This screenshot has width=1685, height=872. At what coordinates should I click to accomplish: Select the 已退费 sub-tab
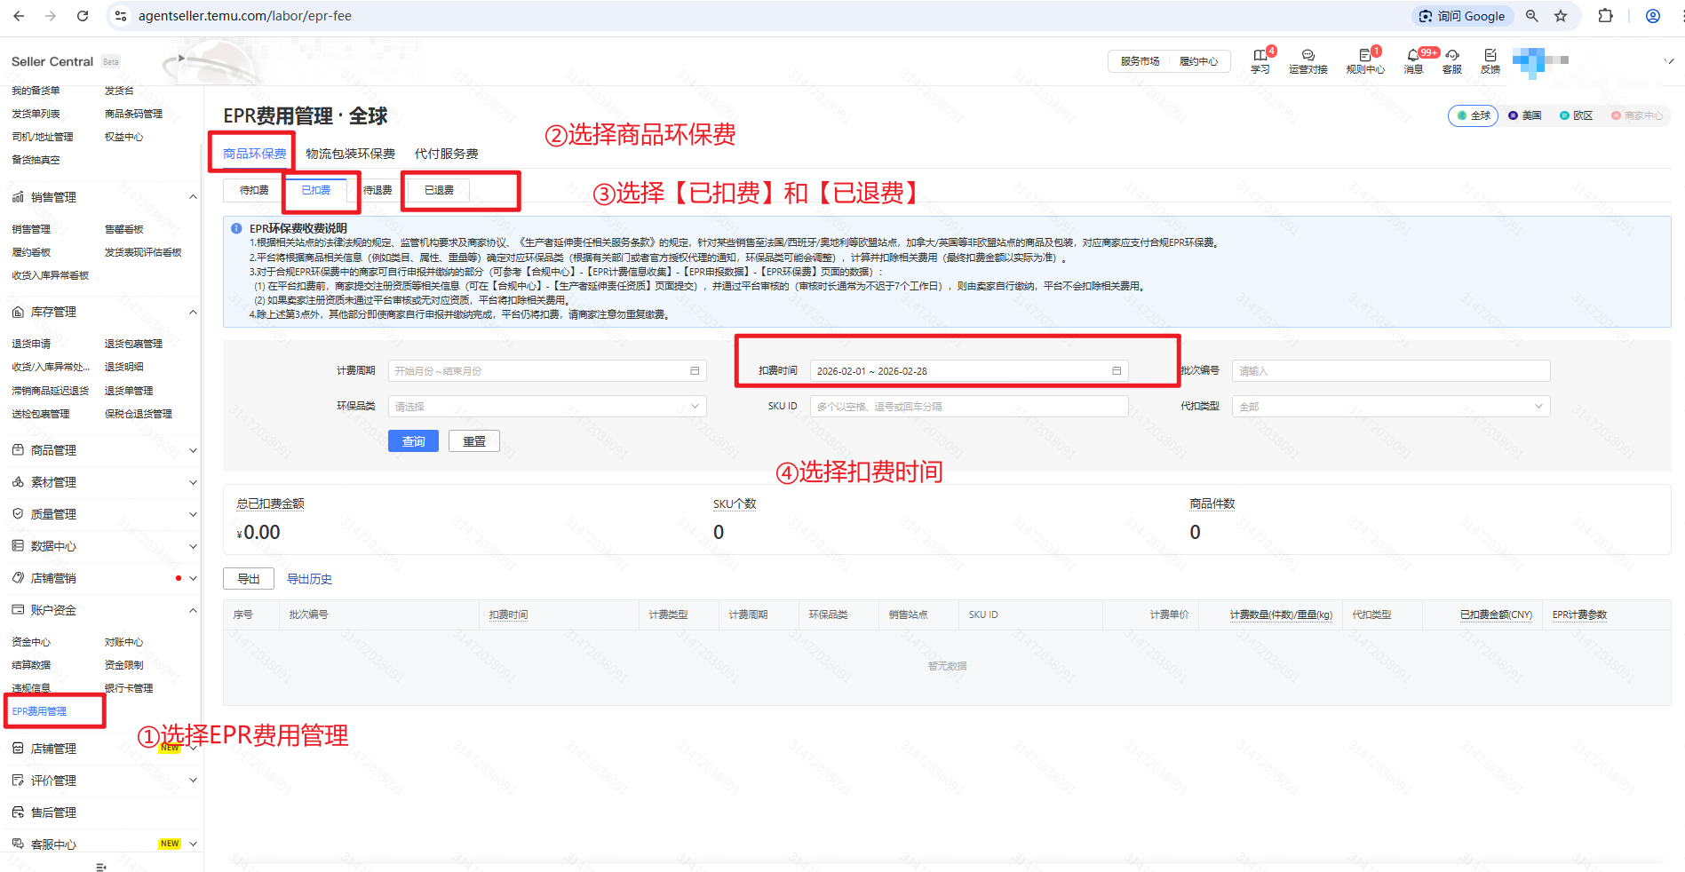(x=439, y=190)
